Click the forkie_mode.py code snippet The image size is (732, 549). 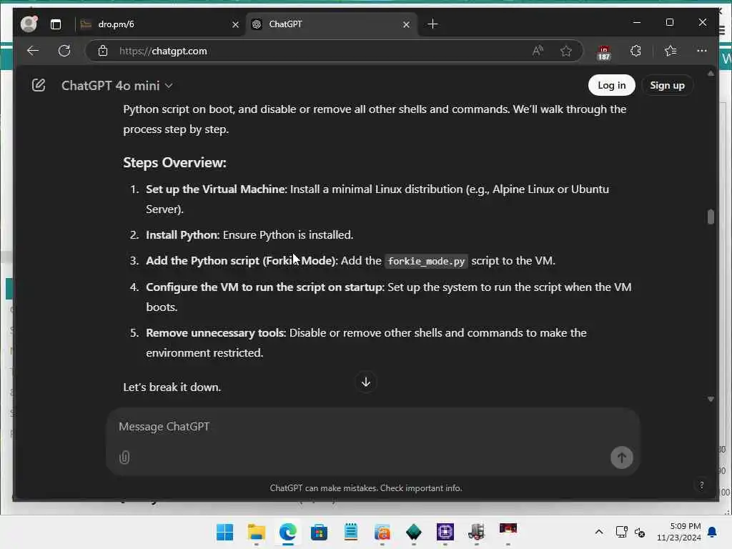426,261
